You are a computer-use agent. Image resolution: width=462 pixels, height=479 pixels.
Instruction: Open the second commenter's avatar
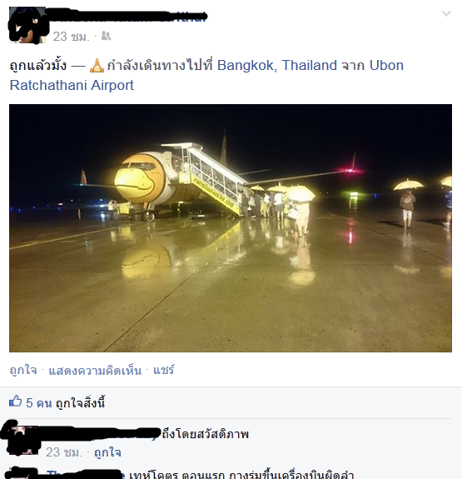(23, 473)
